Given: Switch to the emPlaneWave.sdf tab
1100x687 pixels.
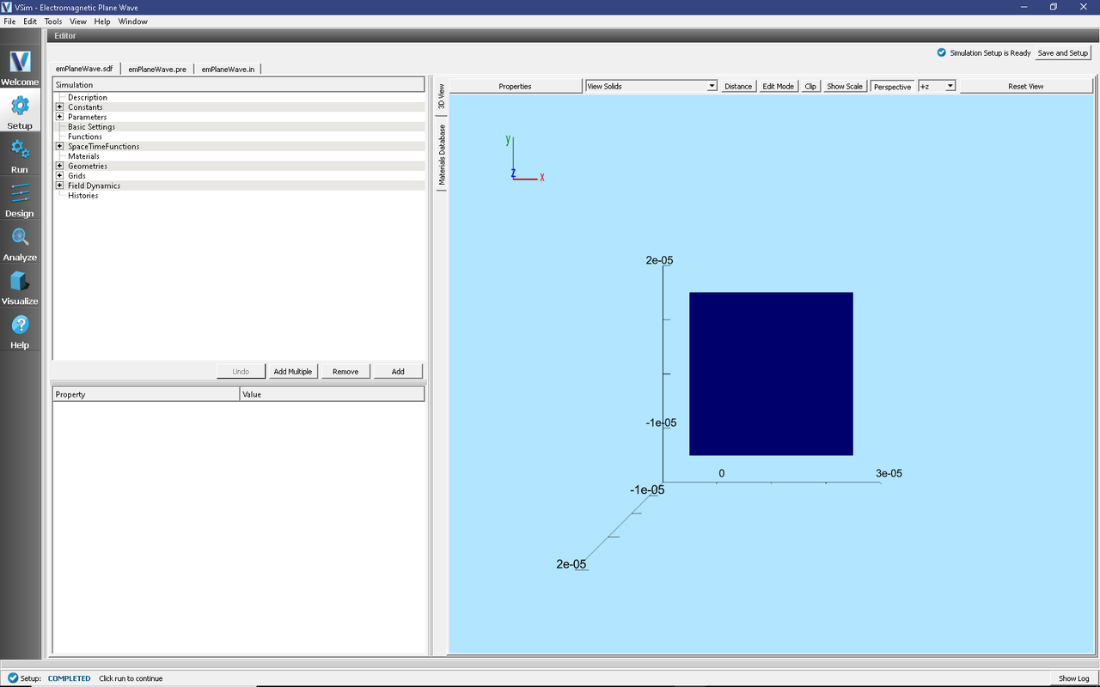Looking at the screenshot, I should click(84, 69).
